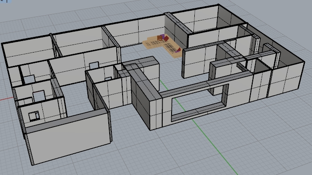Select the small square window frame in the front-left wall
The width and height of the screenshot is (312, 175).
[x=33, y=116]
